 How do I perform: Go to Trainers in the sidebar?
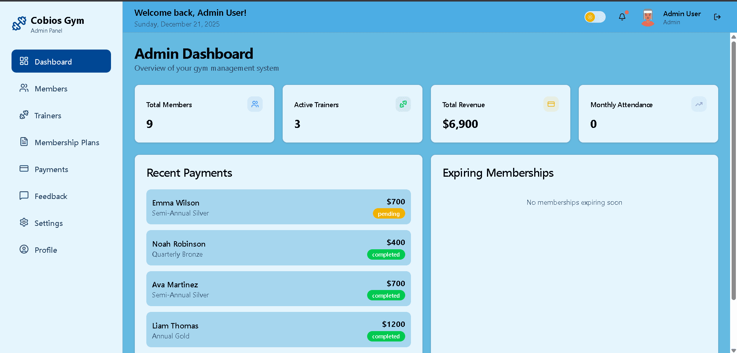(48, 116)
